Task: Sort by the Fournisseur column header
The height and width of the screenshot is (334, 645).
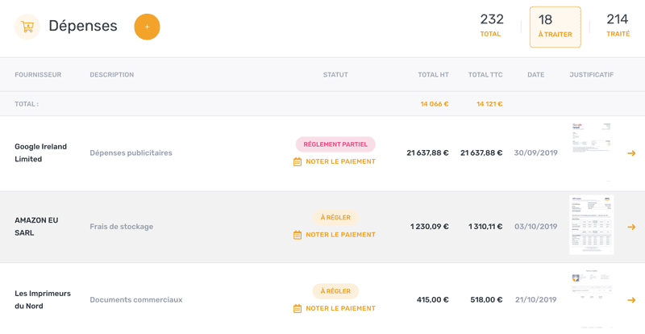Action: tap(38, 74)
